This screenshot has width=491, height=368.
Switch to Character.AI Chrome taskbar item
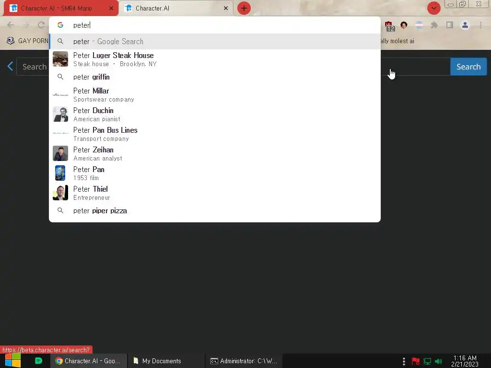click(88, 361)
